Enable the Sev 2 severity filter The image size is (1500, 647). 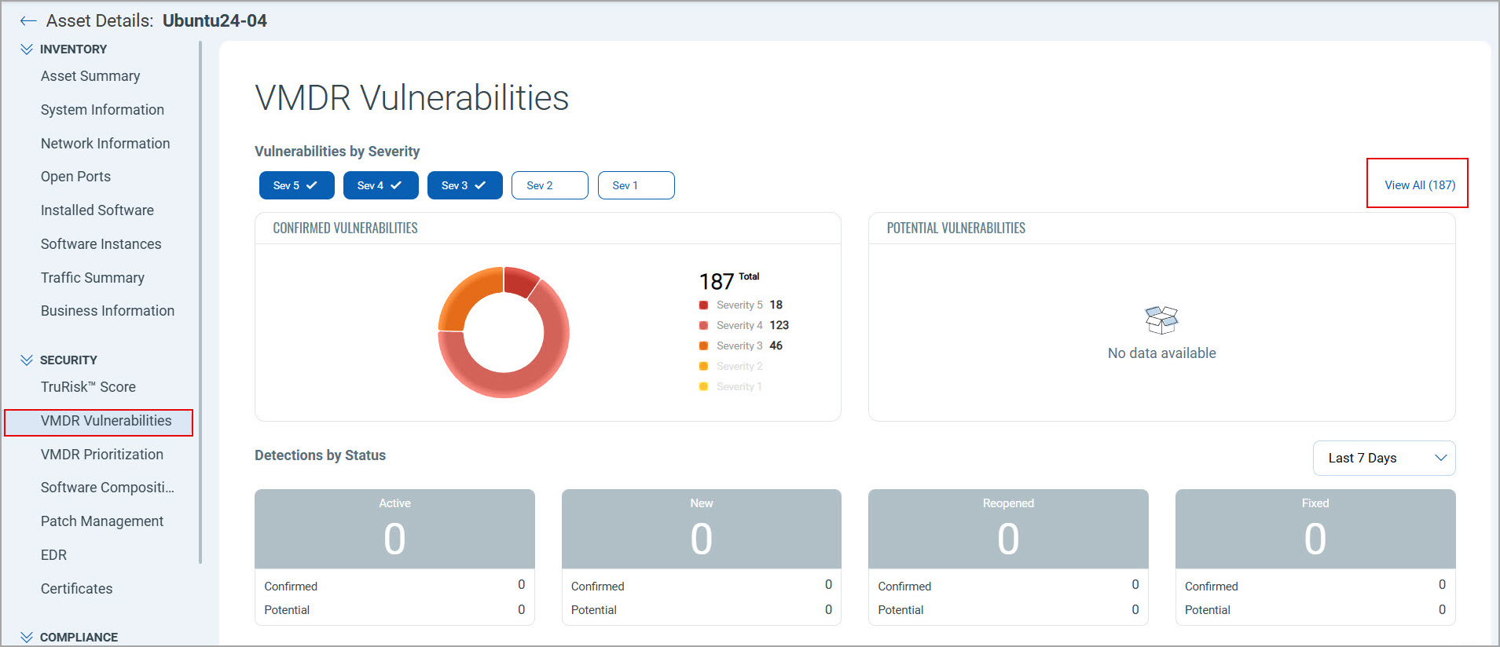click(x=549, y=185)
